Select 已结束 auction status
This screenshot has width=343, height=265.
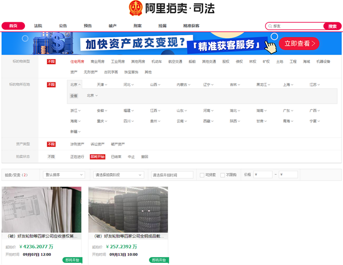point(116,157)
